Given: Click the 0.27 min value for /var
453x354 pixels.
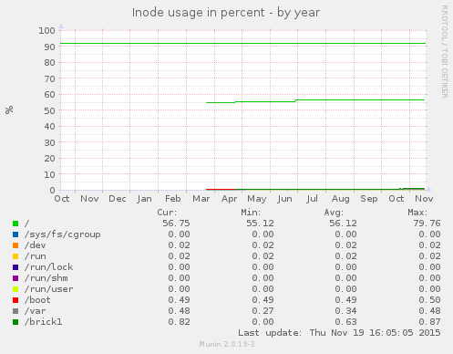Looking at the screenshot, I should pyautogui.click(x=263, y=311).
